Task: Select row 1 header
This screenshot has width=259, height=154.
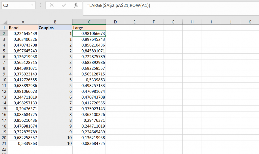Action: point(4,28)
